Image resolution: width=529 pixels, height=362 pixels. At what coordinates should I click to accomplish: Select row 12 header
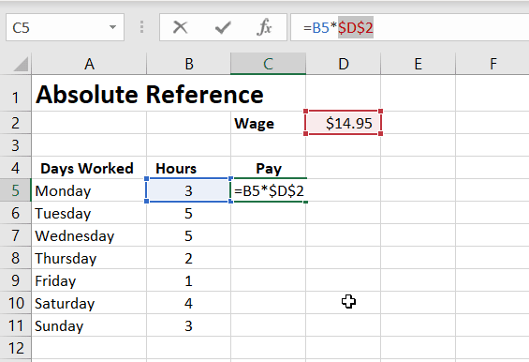16,348
